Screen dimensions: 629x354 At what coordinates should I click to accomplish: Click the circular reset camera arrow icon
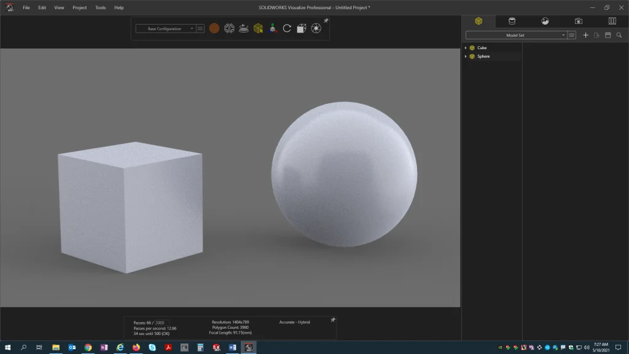(x=287, y=28)
